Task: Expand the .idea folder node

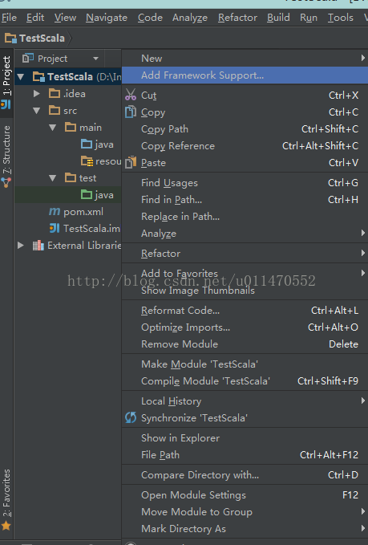Action: click(36, 93)
